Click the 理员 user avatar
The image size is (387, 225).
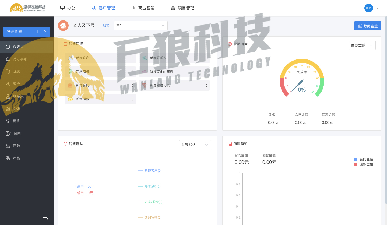point(368,8)
